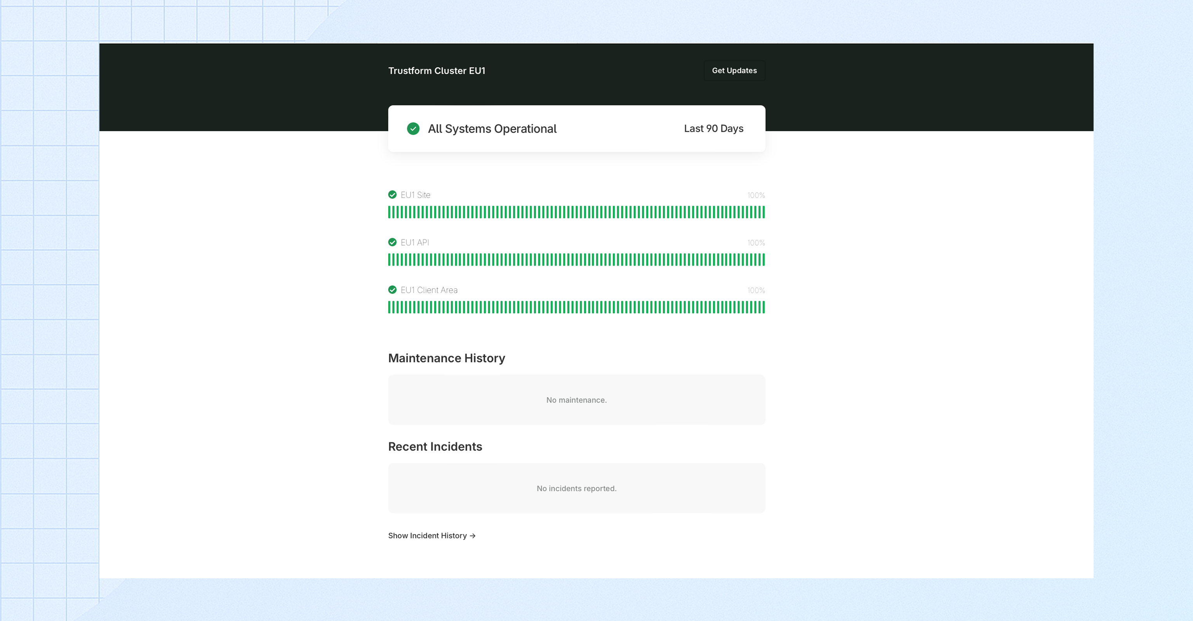Click the last EU1 Client Area uptime bar
This screenshot has width=1193, height=621.
tap(763, 307)
